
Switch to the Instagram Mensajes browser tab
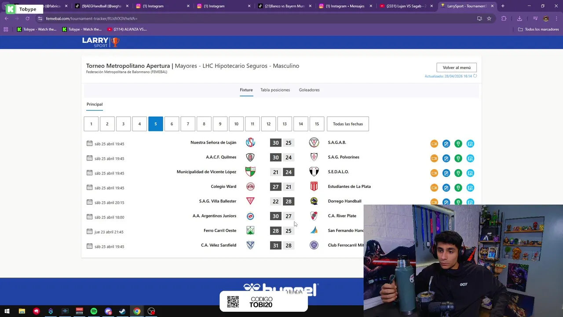coord(345,6)
